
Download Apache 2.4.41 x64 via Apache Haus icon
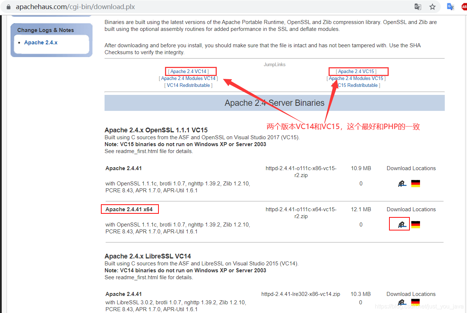tap(402, 225)
